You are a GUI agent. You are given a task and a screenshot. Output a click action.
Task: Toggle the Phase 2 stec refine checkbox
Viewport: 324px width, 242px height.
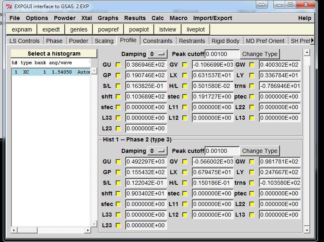click(185, 194)
